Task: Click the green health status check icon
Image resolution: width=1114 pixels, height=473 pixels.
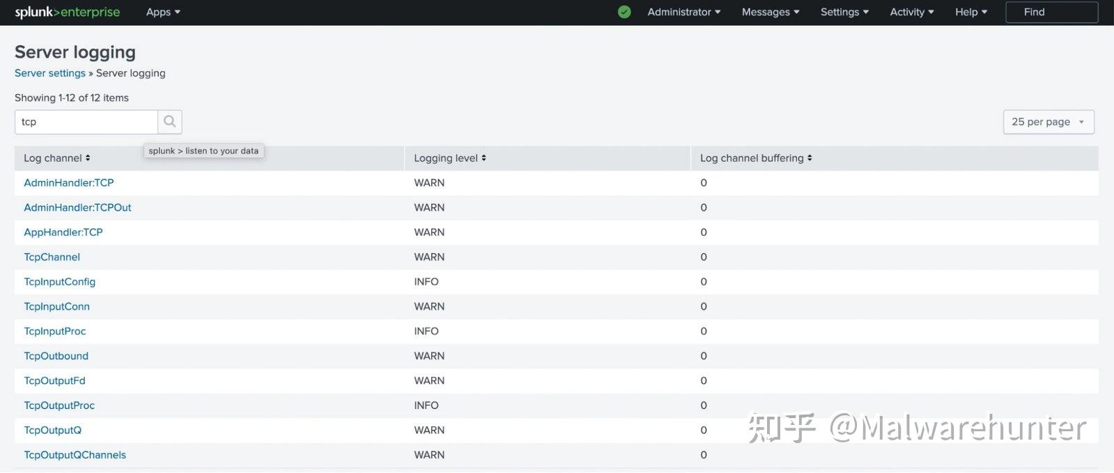Action: [624, 12]
